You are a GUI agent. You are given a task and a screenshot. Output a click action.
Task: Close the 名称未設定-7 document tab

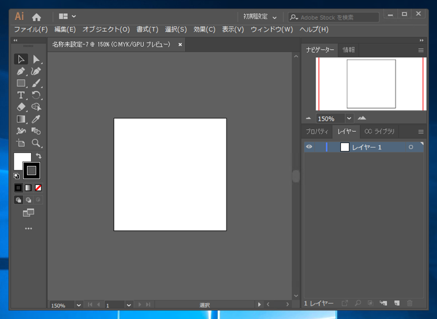click(x=180, y=45)
